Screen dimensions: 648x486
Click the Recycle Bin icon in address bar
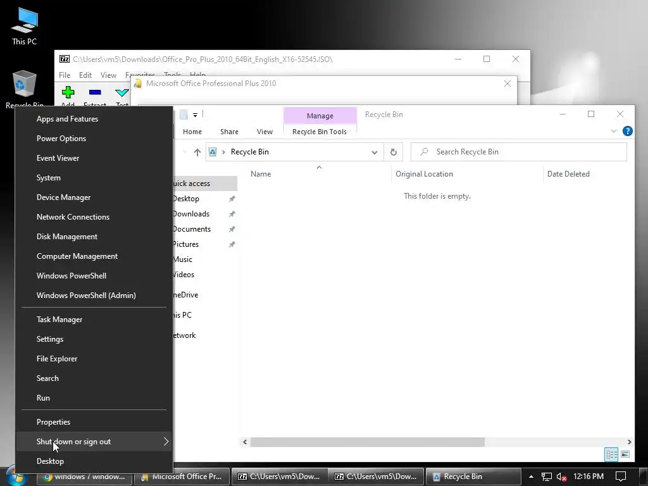[213, 152]
